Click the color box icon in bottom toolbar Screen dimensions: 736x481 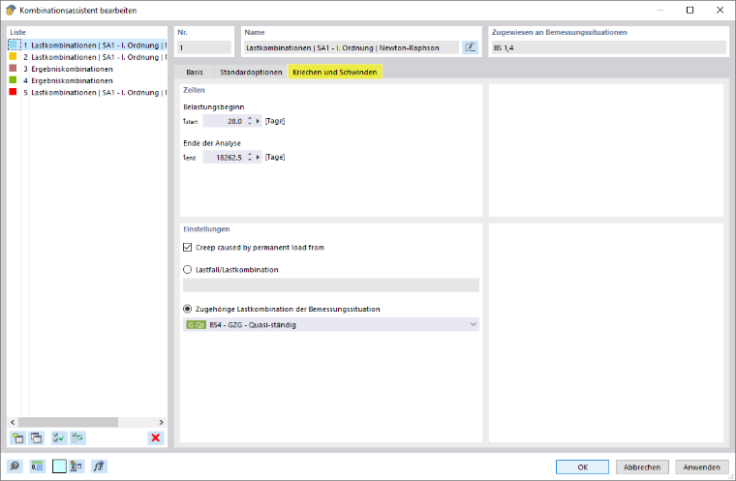59,466
